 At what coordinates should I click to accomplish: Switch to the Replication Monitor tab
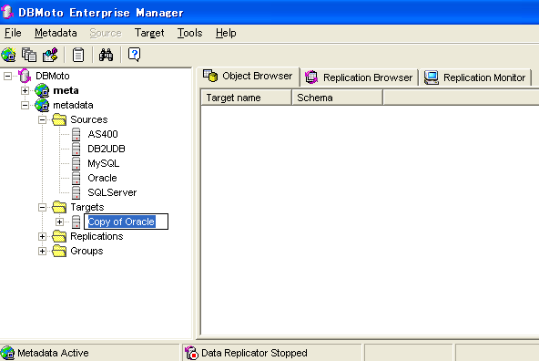point(475,77)
